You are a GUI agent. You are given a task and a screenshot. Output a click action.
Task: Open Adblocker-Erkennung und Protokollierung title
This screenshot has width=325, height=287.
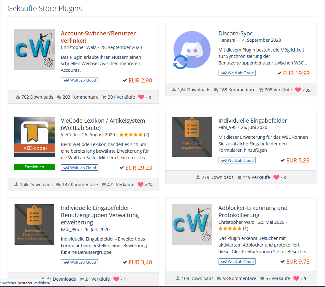(253, 211)
